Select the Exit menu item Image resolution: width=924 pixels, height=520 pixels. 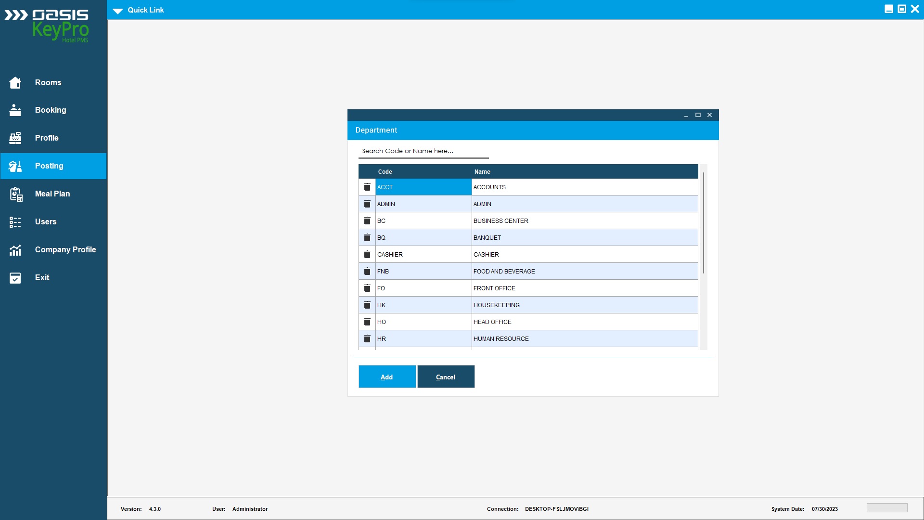click(42, 278)
